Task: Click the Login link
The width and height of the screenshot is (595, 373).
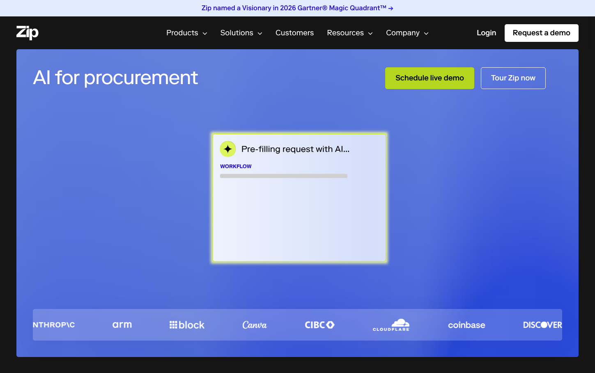Action: click(486, 33)
